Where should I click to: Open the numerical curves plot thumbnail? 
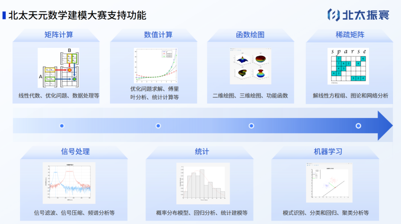coord(156,66)
